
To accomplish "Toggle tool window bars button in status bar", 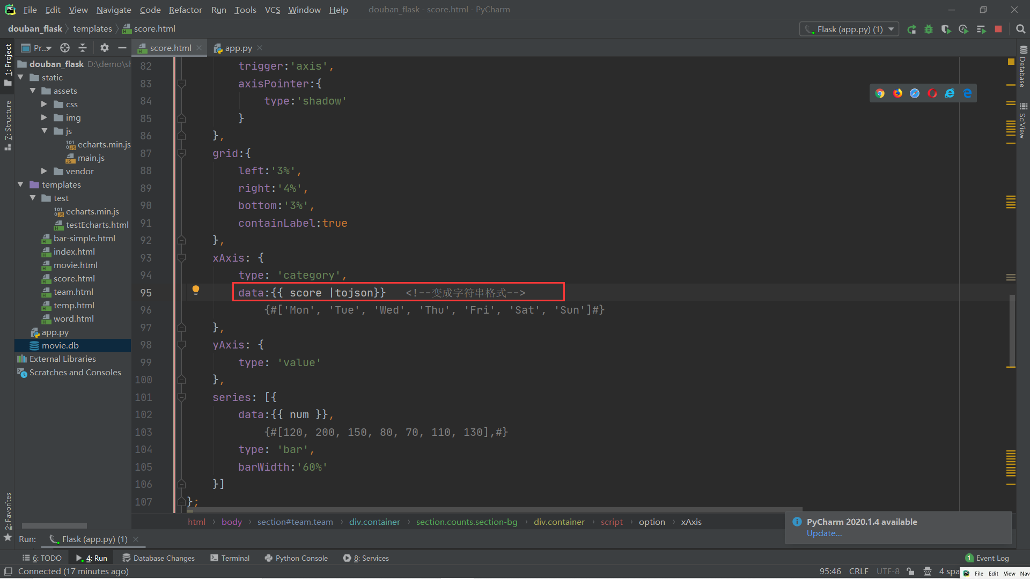I will tap(8, 571).
